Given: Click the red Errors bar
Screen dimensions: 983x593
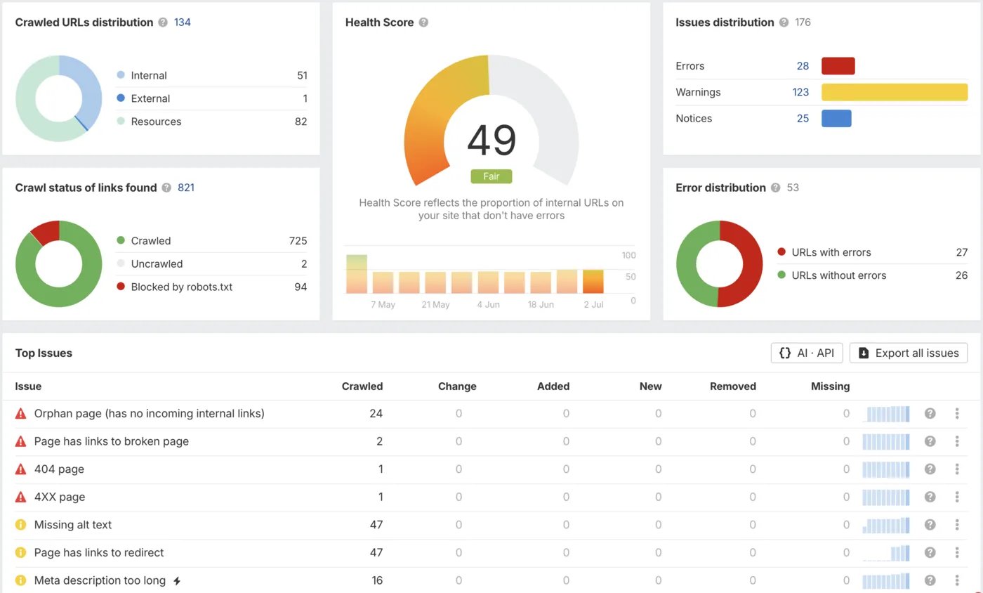Looking at the screenshot, I should point(838,66).
